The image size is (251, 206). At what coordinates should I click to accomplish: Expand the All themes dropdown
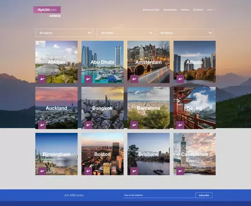pos(185,33)
